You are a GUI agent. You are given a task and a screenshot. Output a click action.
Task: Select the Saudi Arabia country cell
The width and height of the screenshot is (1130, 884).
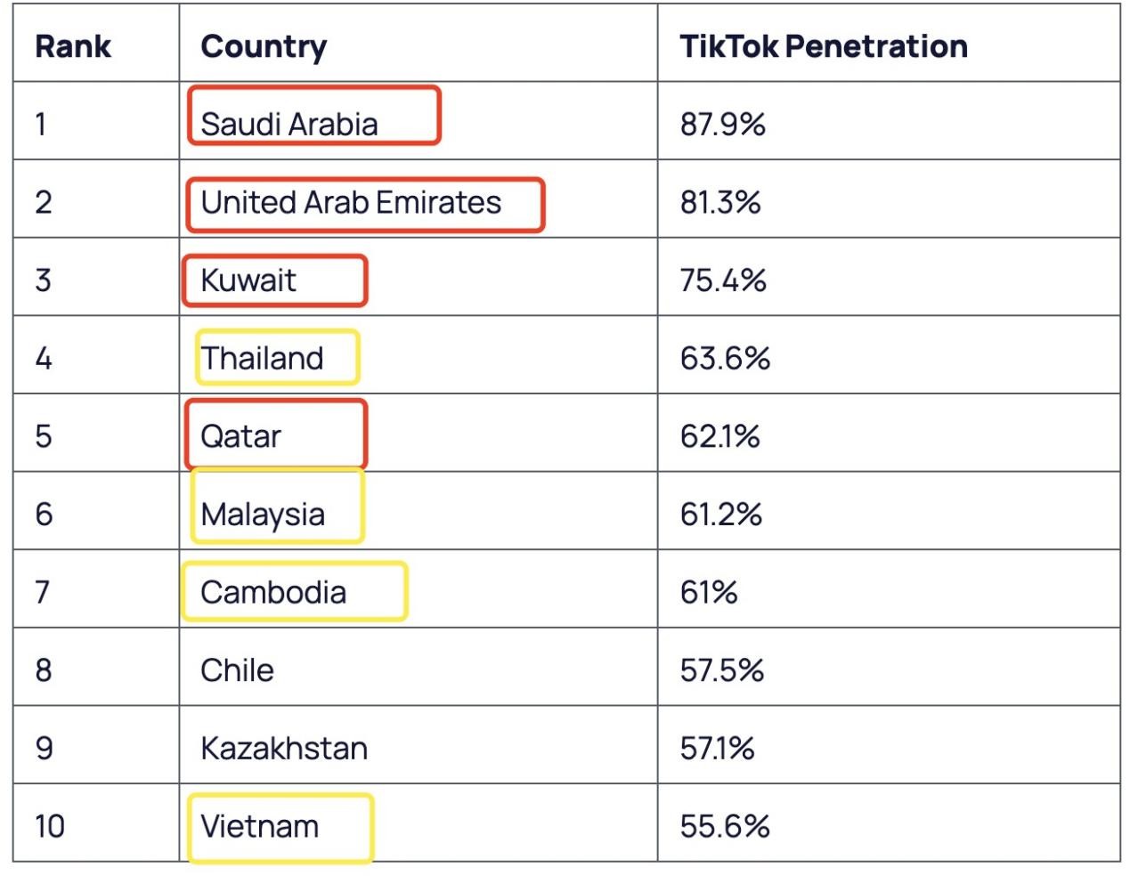[x=289, y=124]
